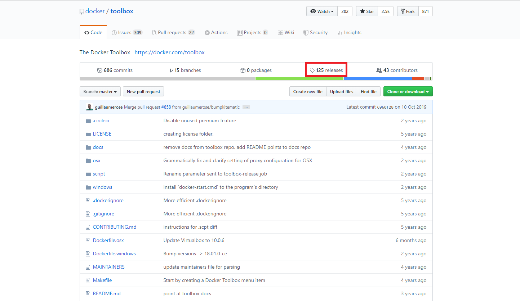The height and width of the screenshot is (301, 520).
Task: Click Upload files button
Action: (342, 92)
